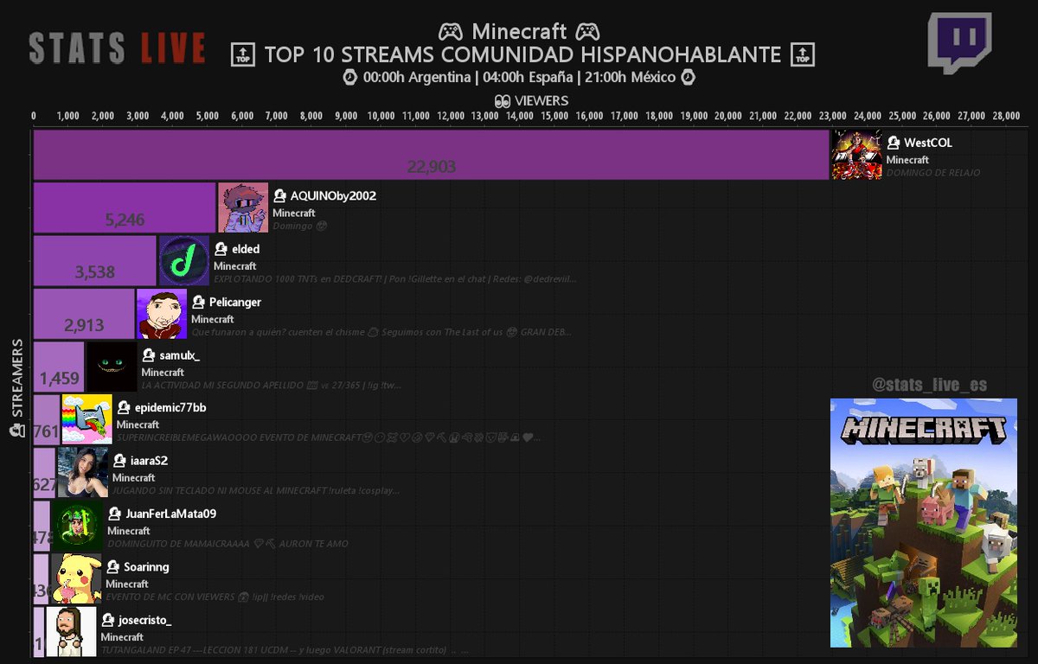Click the 3,538 viewers bar
Screen dimensions: 1038x664
(95, 260)
